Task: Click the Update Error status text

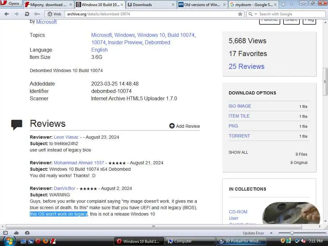Action: (x=253, y=233)
